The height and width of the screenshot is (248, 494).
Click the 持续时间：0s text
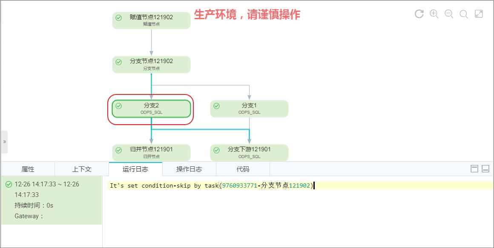[x=34, y=205]
